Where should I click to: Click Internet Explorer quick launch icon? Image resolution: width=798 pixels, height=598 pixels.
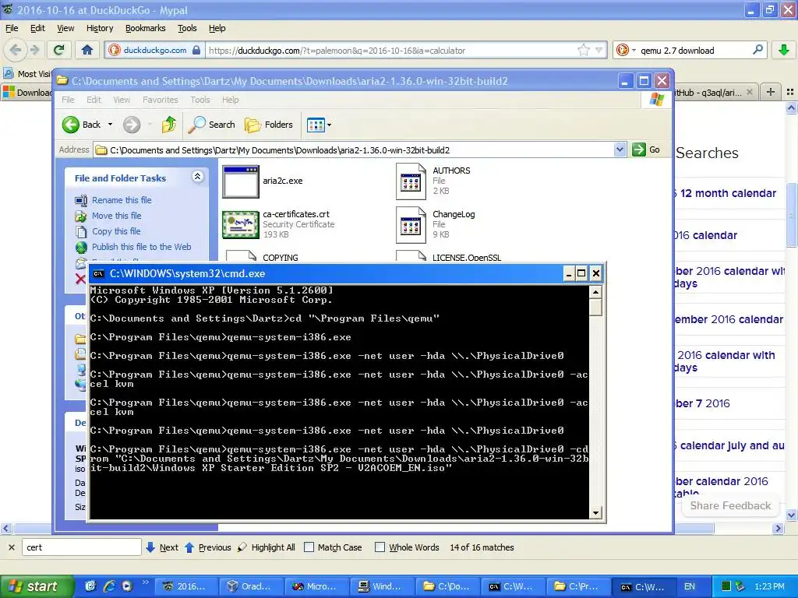109,586
